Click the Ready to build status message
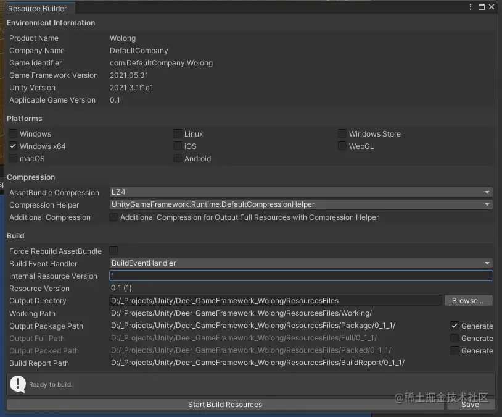 click(x=51, y=385)
